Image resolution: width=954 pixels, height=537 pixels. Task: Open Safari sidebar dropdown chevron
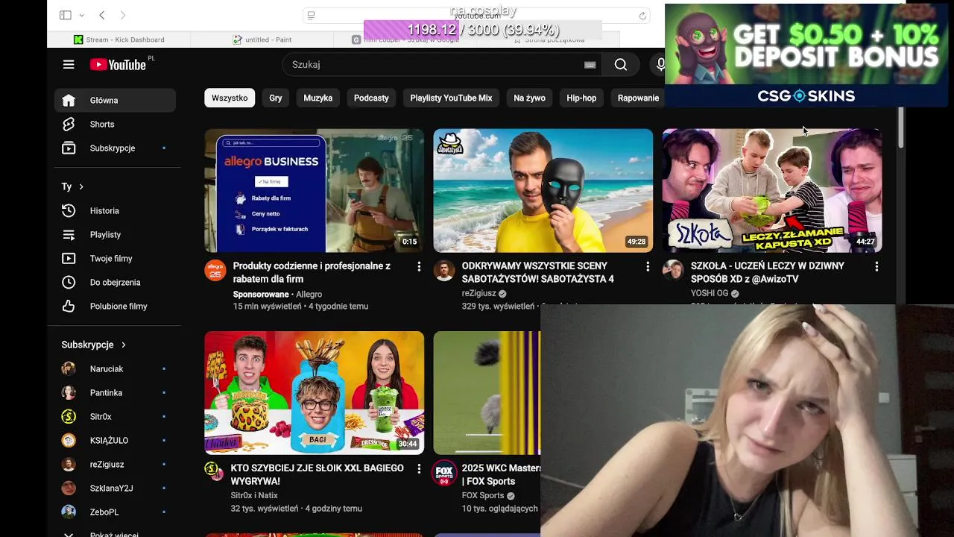tap(81, 15)
